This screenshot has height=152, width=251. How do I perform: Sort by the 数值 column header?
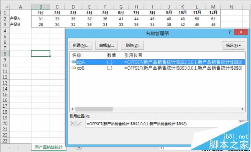111,55
